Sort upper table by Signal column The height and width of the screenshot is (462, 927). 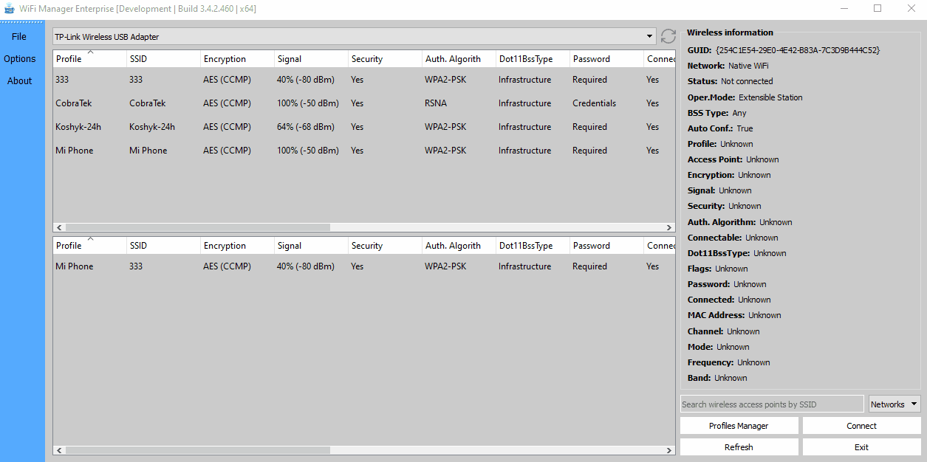(x=311, y=58)
